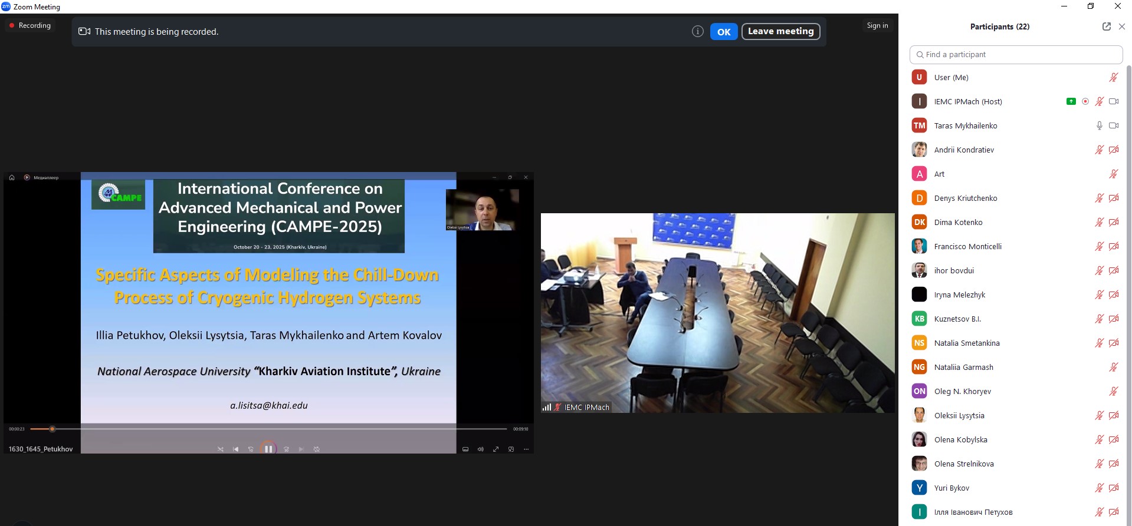Pause the video in the media player
Viewport: 1132px width, 526px height.
268,449
